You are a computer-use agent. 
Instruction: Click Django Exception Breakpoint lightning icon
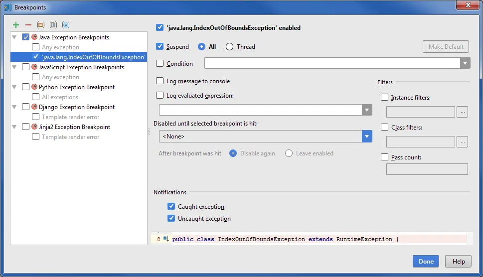coord(34,107)
